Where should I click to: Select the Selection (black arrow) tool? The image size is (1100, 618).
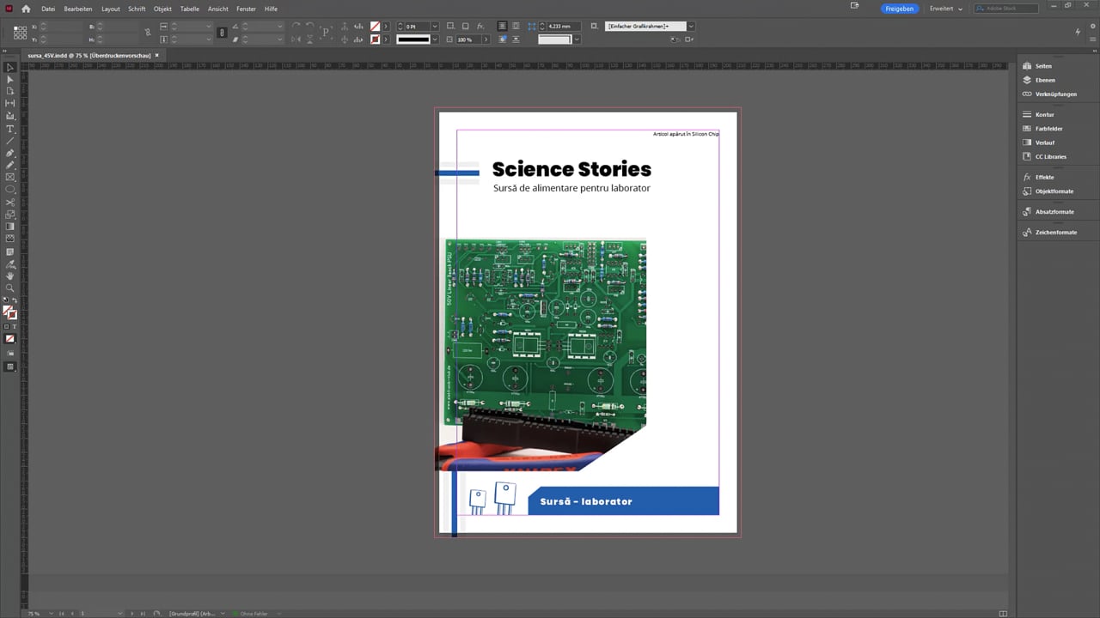[10, 68]
